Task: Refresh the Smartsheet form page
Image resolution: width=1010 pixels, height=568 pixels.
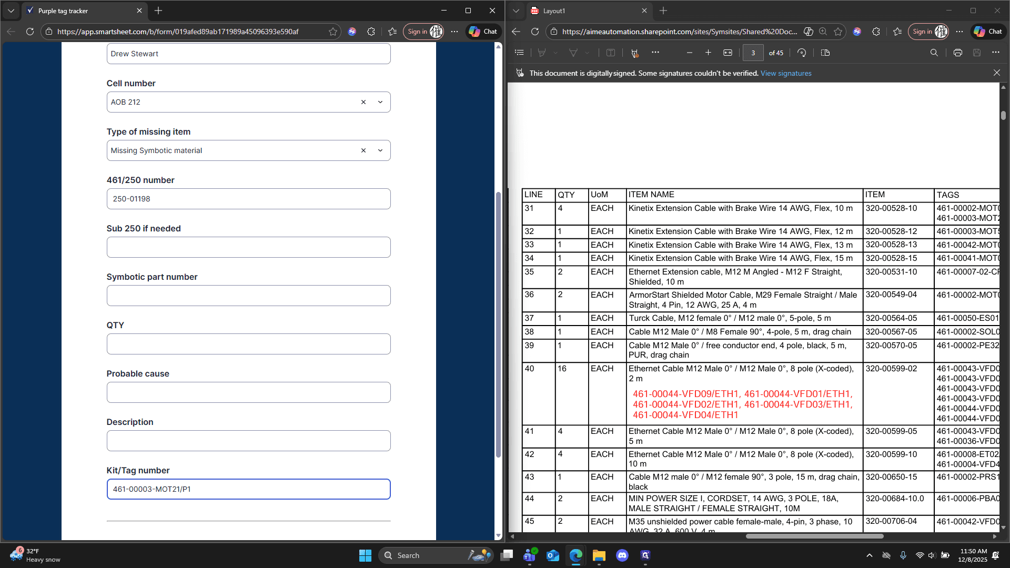Action: click(30, 32)
